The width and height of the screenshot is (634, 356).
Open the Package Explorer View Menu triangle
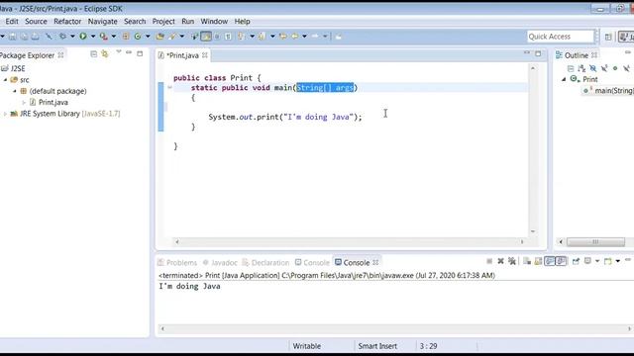coord(119,51)
